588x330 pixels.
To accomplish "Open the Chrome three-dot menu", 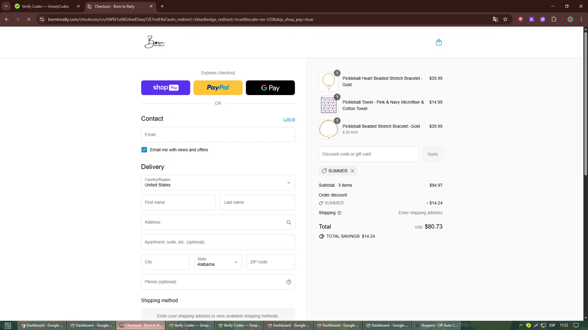I will [x=581, y=19].
